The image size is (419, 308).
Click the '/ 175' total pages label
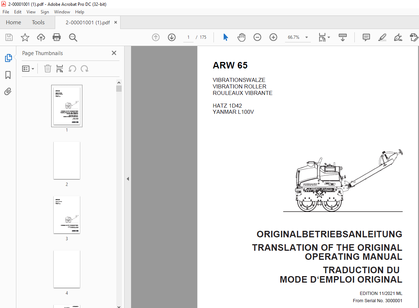point(201,37)
